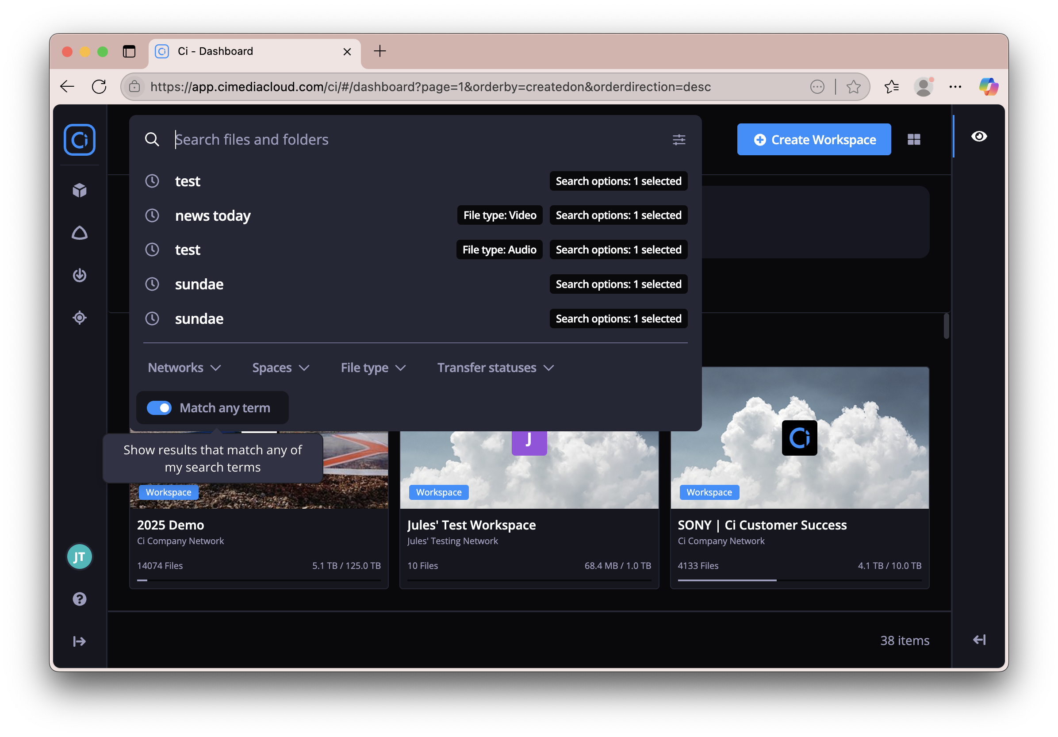The height and width of the screenshot is (737, 1058).
Task: Click the 2025 Demo storage usage bar
Action: pos(259,580)
